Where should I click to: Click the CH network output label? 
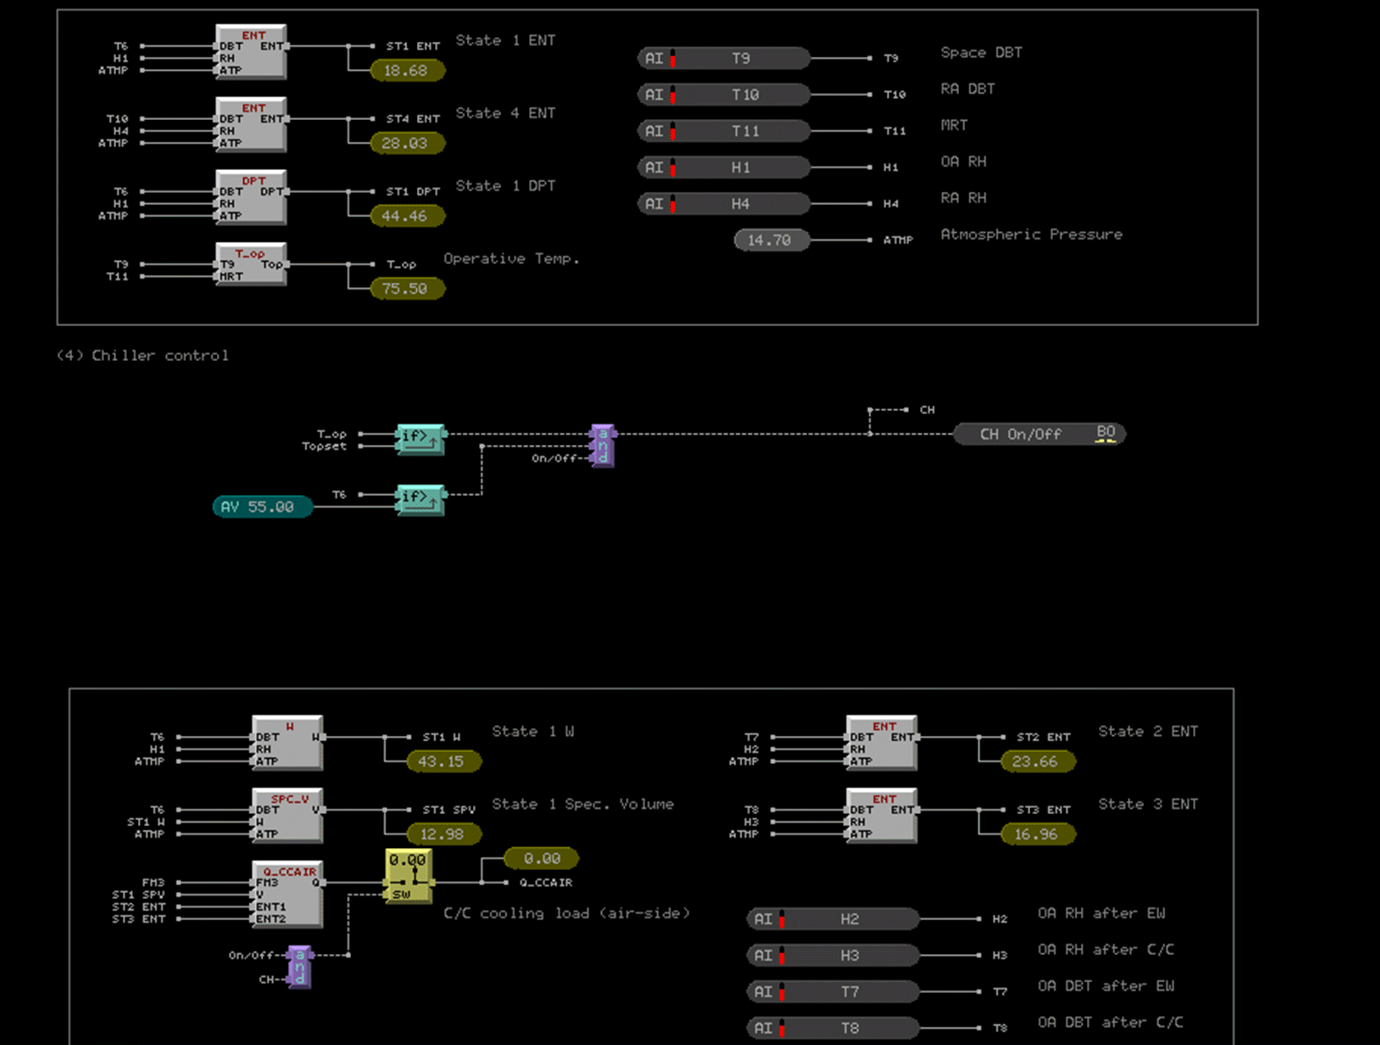coord(927,410)
